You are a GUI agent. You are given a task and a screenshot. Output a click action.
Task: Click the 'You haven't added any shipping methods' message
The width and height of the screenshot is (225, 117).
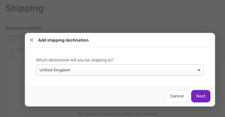117,114
